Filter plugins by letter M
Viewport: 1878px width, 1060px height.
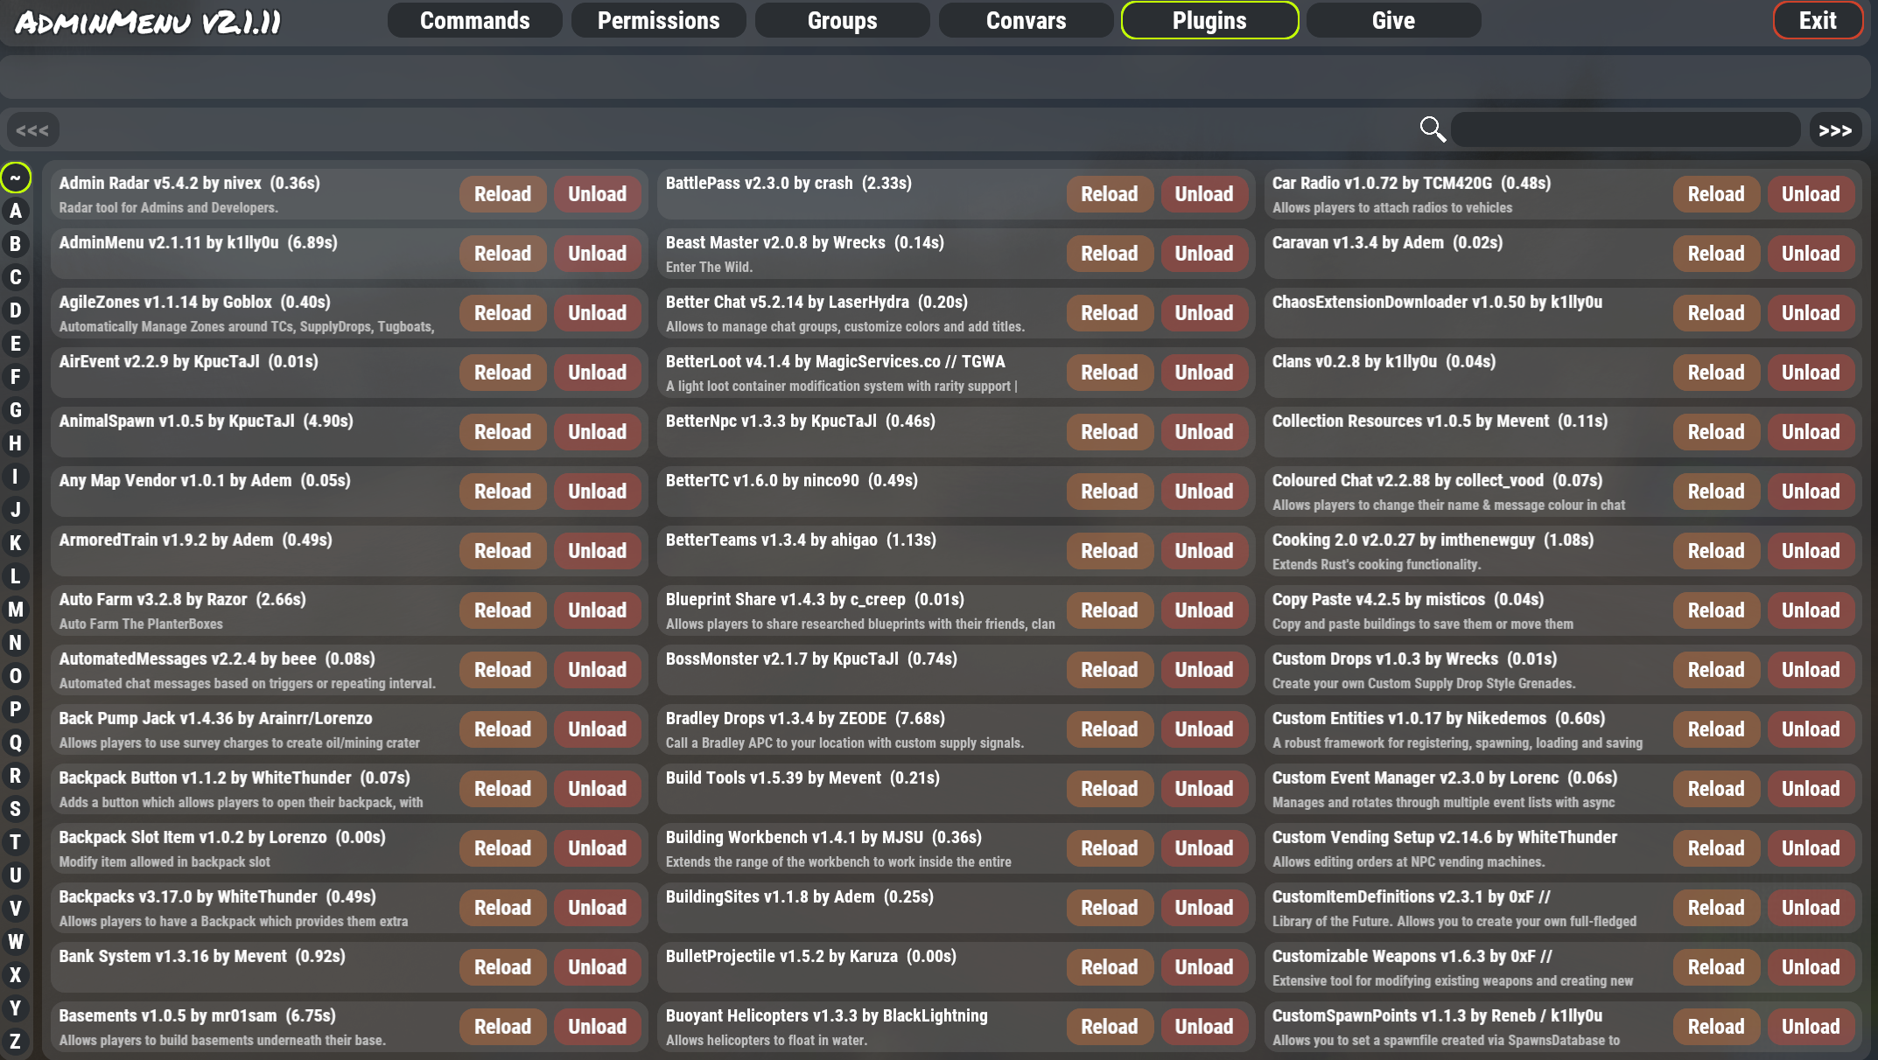[x=16, y=610]
